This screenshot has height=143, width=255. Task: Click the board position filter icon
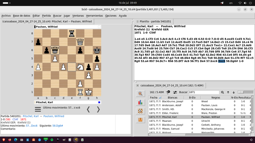(x=140, y=111)
